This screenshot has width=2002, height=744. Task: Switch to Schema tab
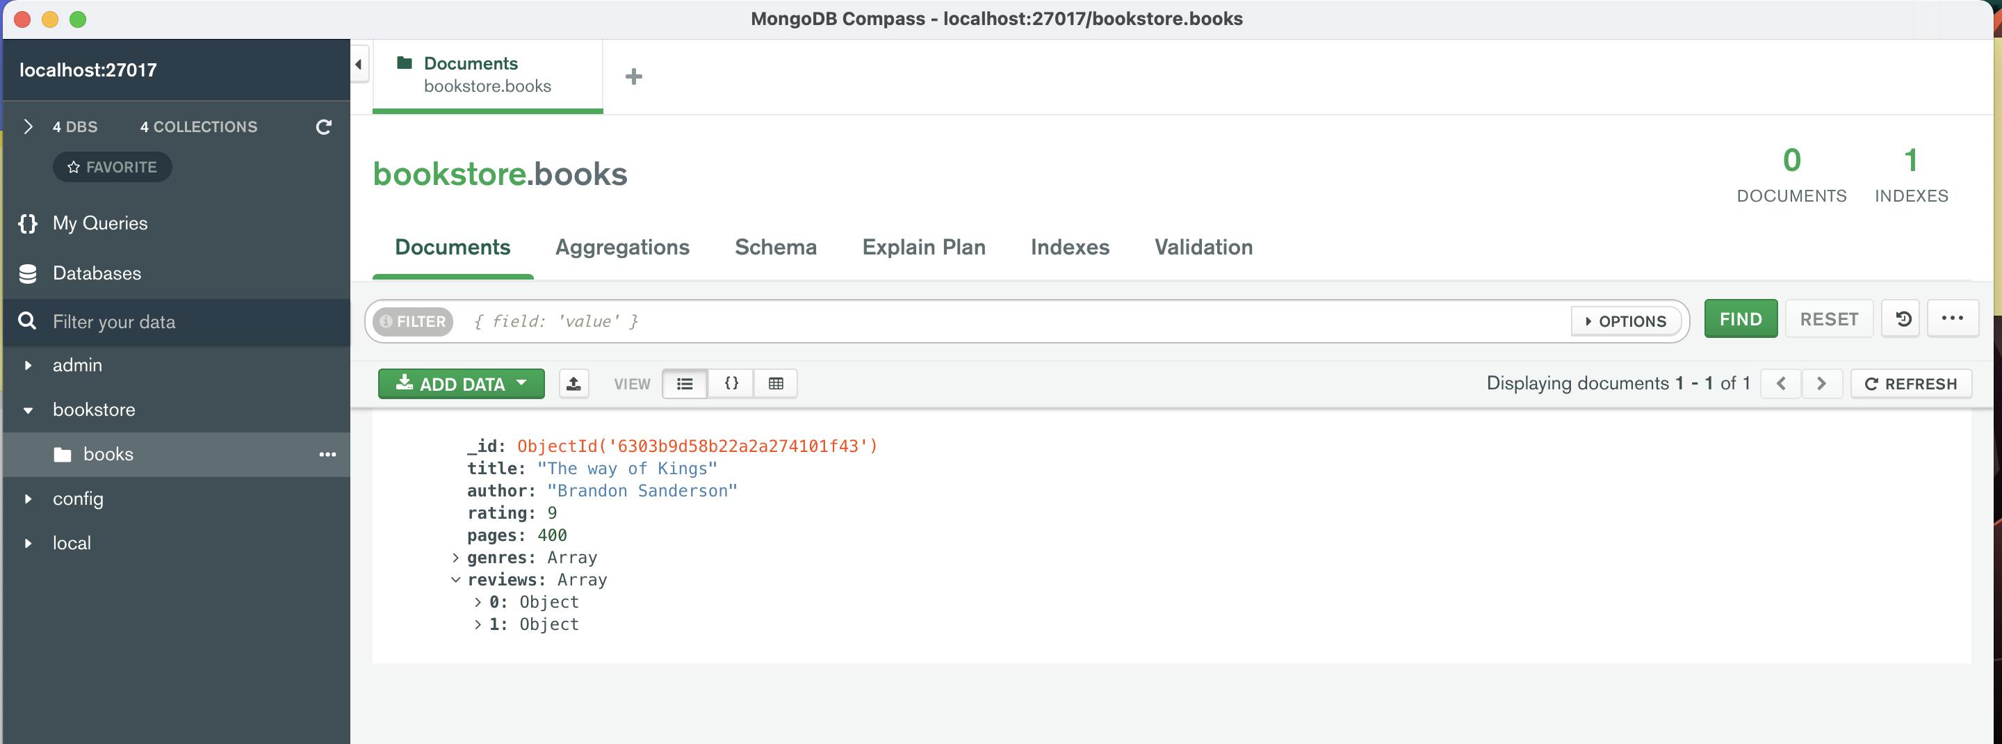(776, 248)
